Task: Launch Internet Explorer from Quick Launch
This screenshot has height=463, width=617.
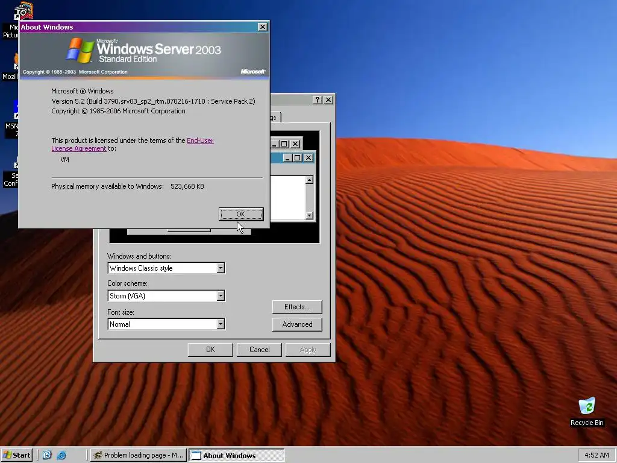Action: pyautogui.click(x=61, y=455)
